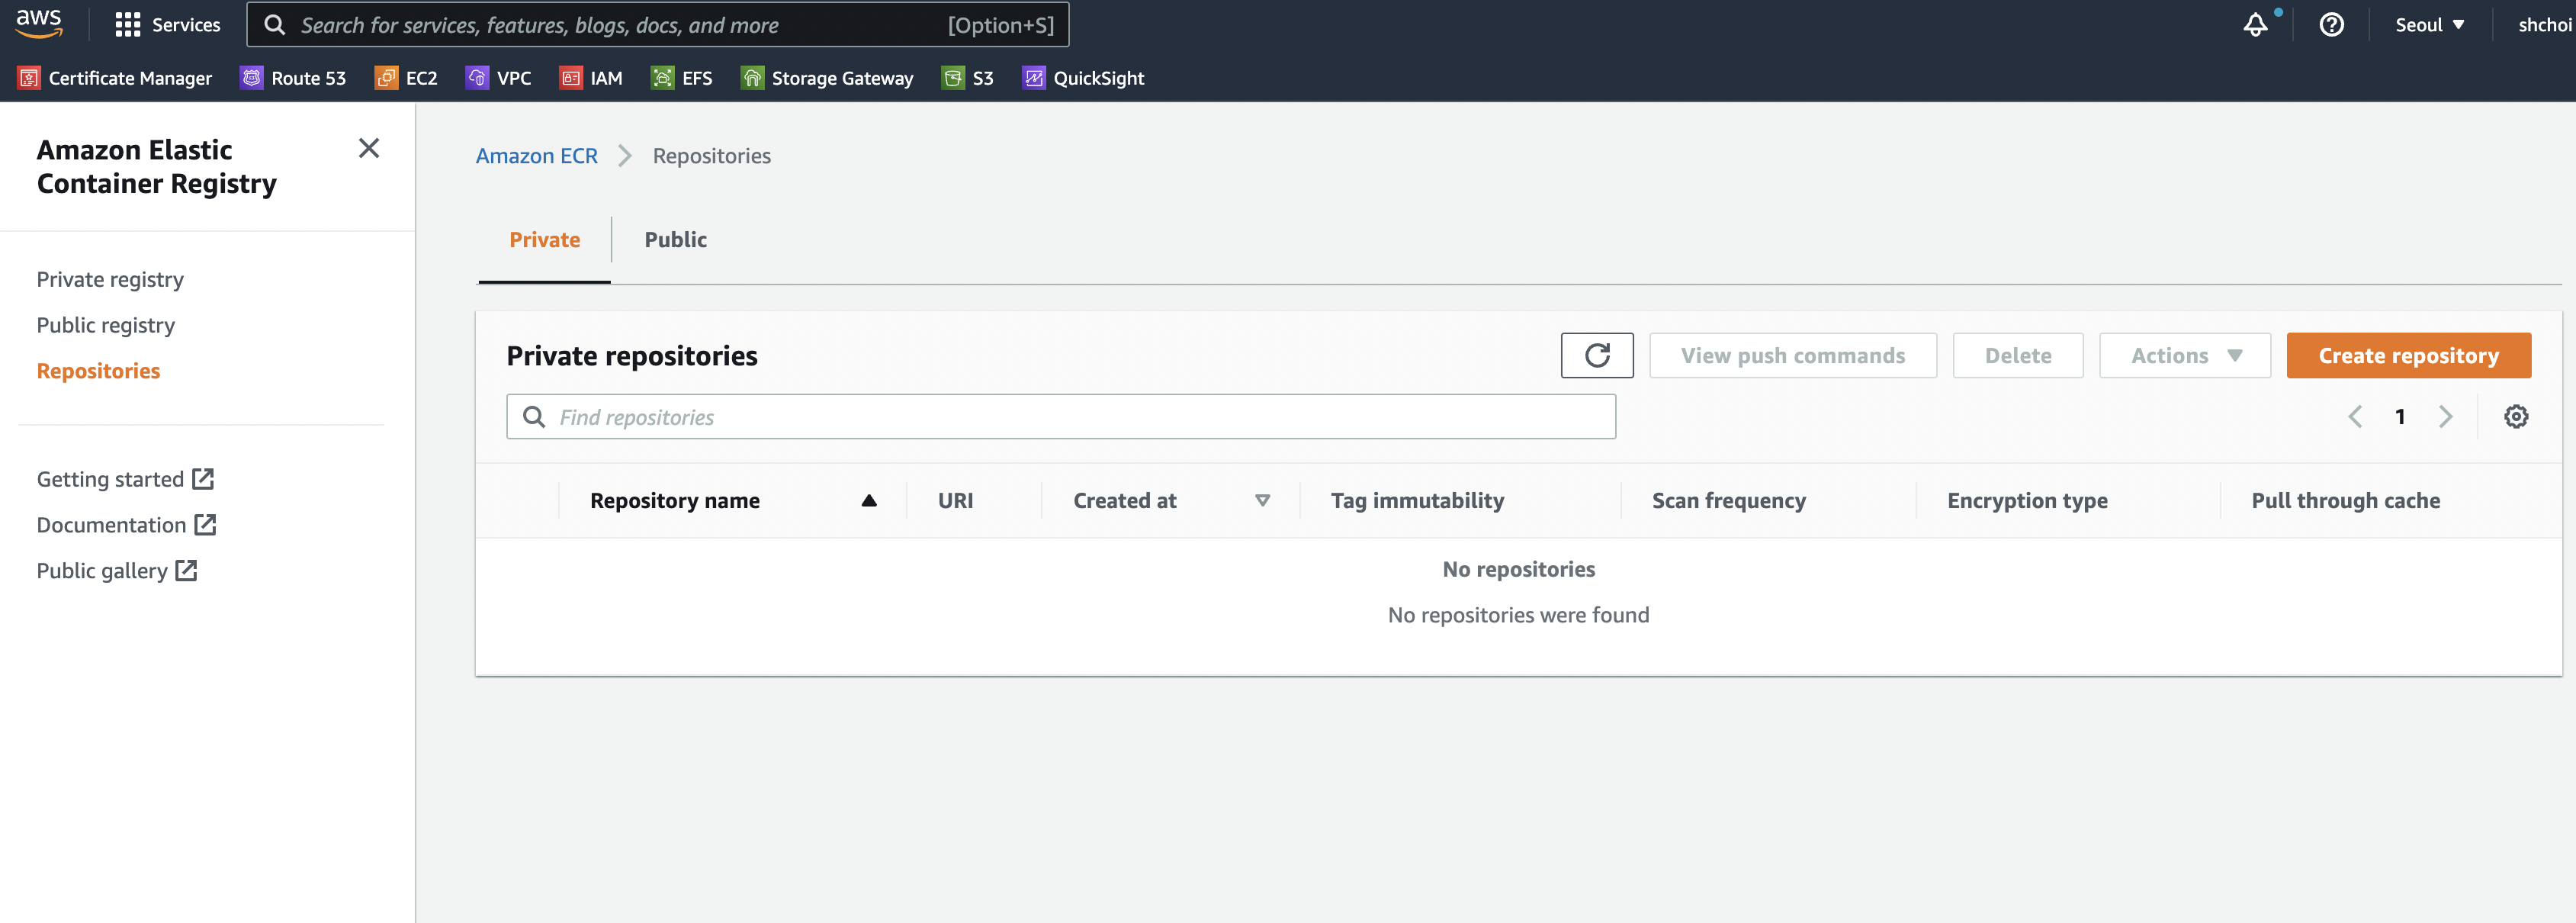Switch to the Public repositories tab
Screen dimensions: 2576x923
click(675, 240)
